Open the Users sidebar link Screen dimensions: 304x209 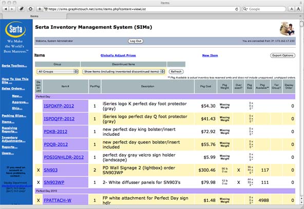[8, 153]
